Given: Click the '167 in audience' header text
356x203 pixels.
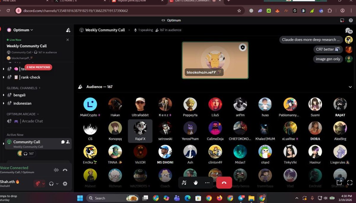Looking at the screenshot, I should [x=170, y=30].
